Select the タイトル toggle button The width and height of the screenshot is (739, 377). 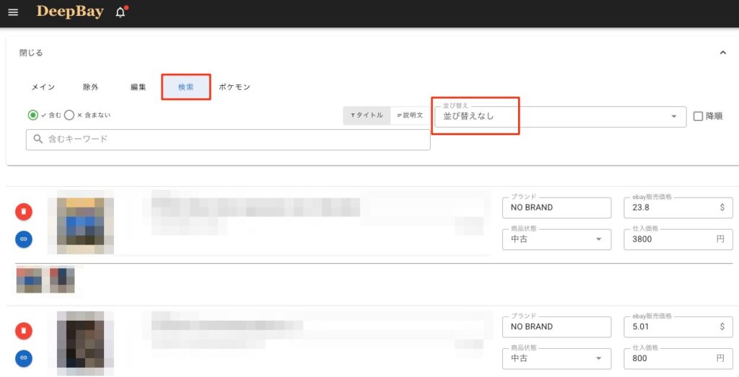coord(367,115)
